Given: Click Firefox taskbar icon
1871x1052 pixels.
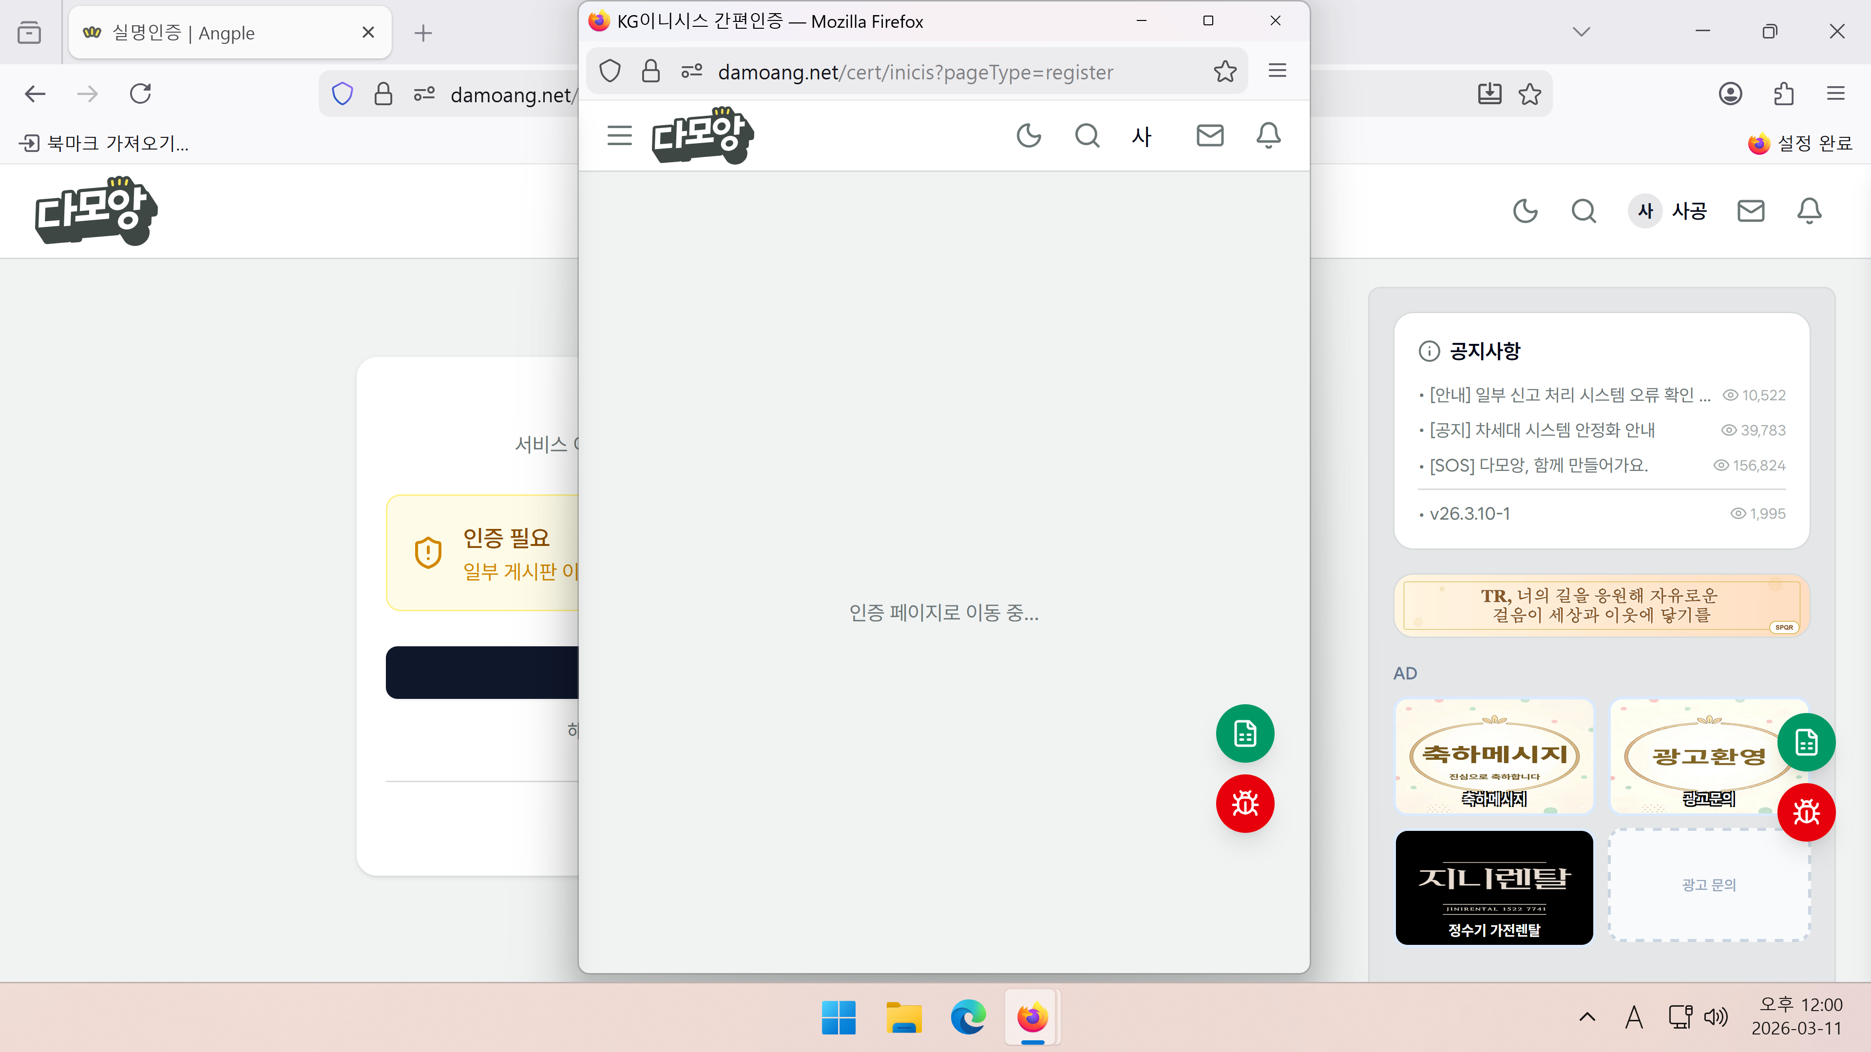Looking at the screenshot, I should click(x=1033, y=1017).
